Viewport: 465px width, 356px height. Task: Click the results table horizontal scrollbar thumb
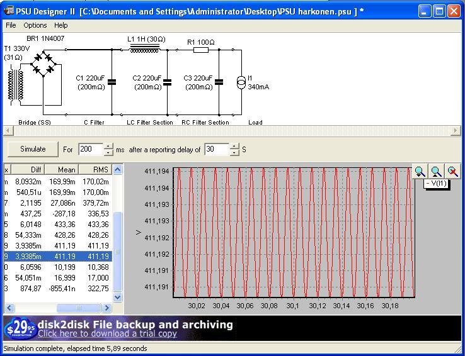(79, 308)
